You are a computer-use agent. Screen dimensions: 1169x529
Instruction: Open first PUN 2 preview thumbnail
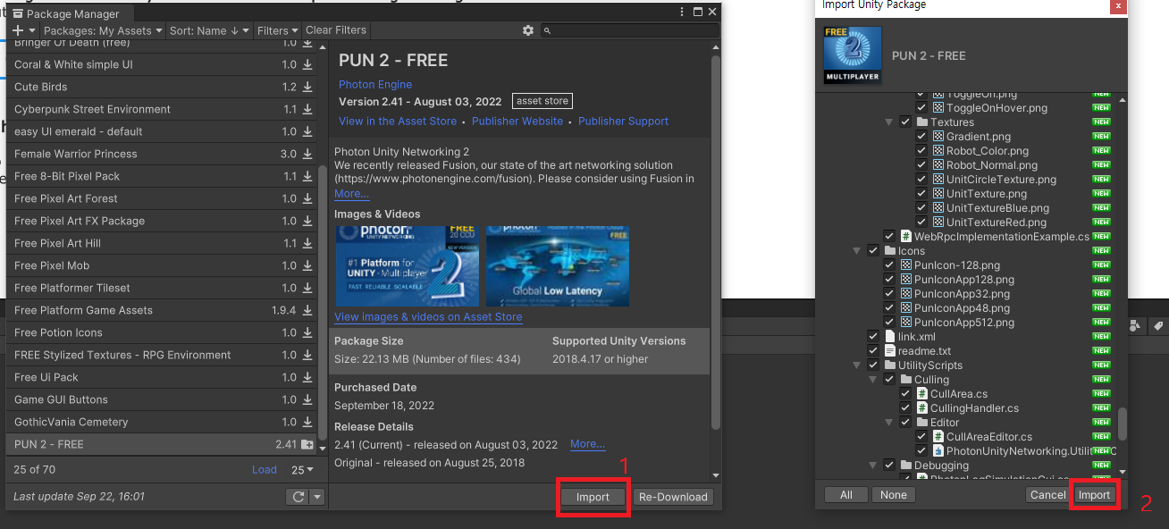pyautogui.click(x=407, y=265)
